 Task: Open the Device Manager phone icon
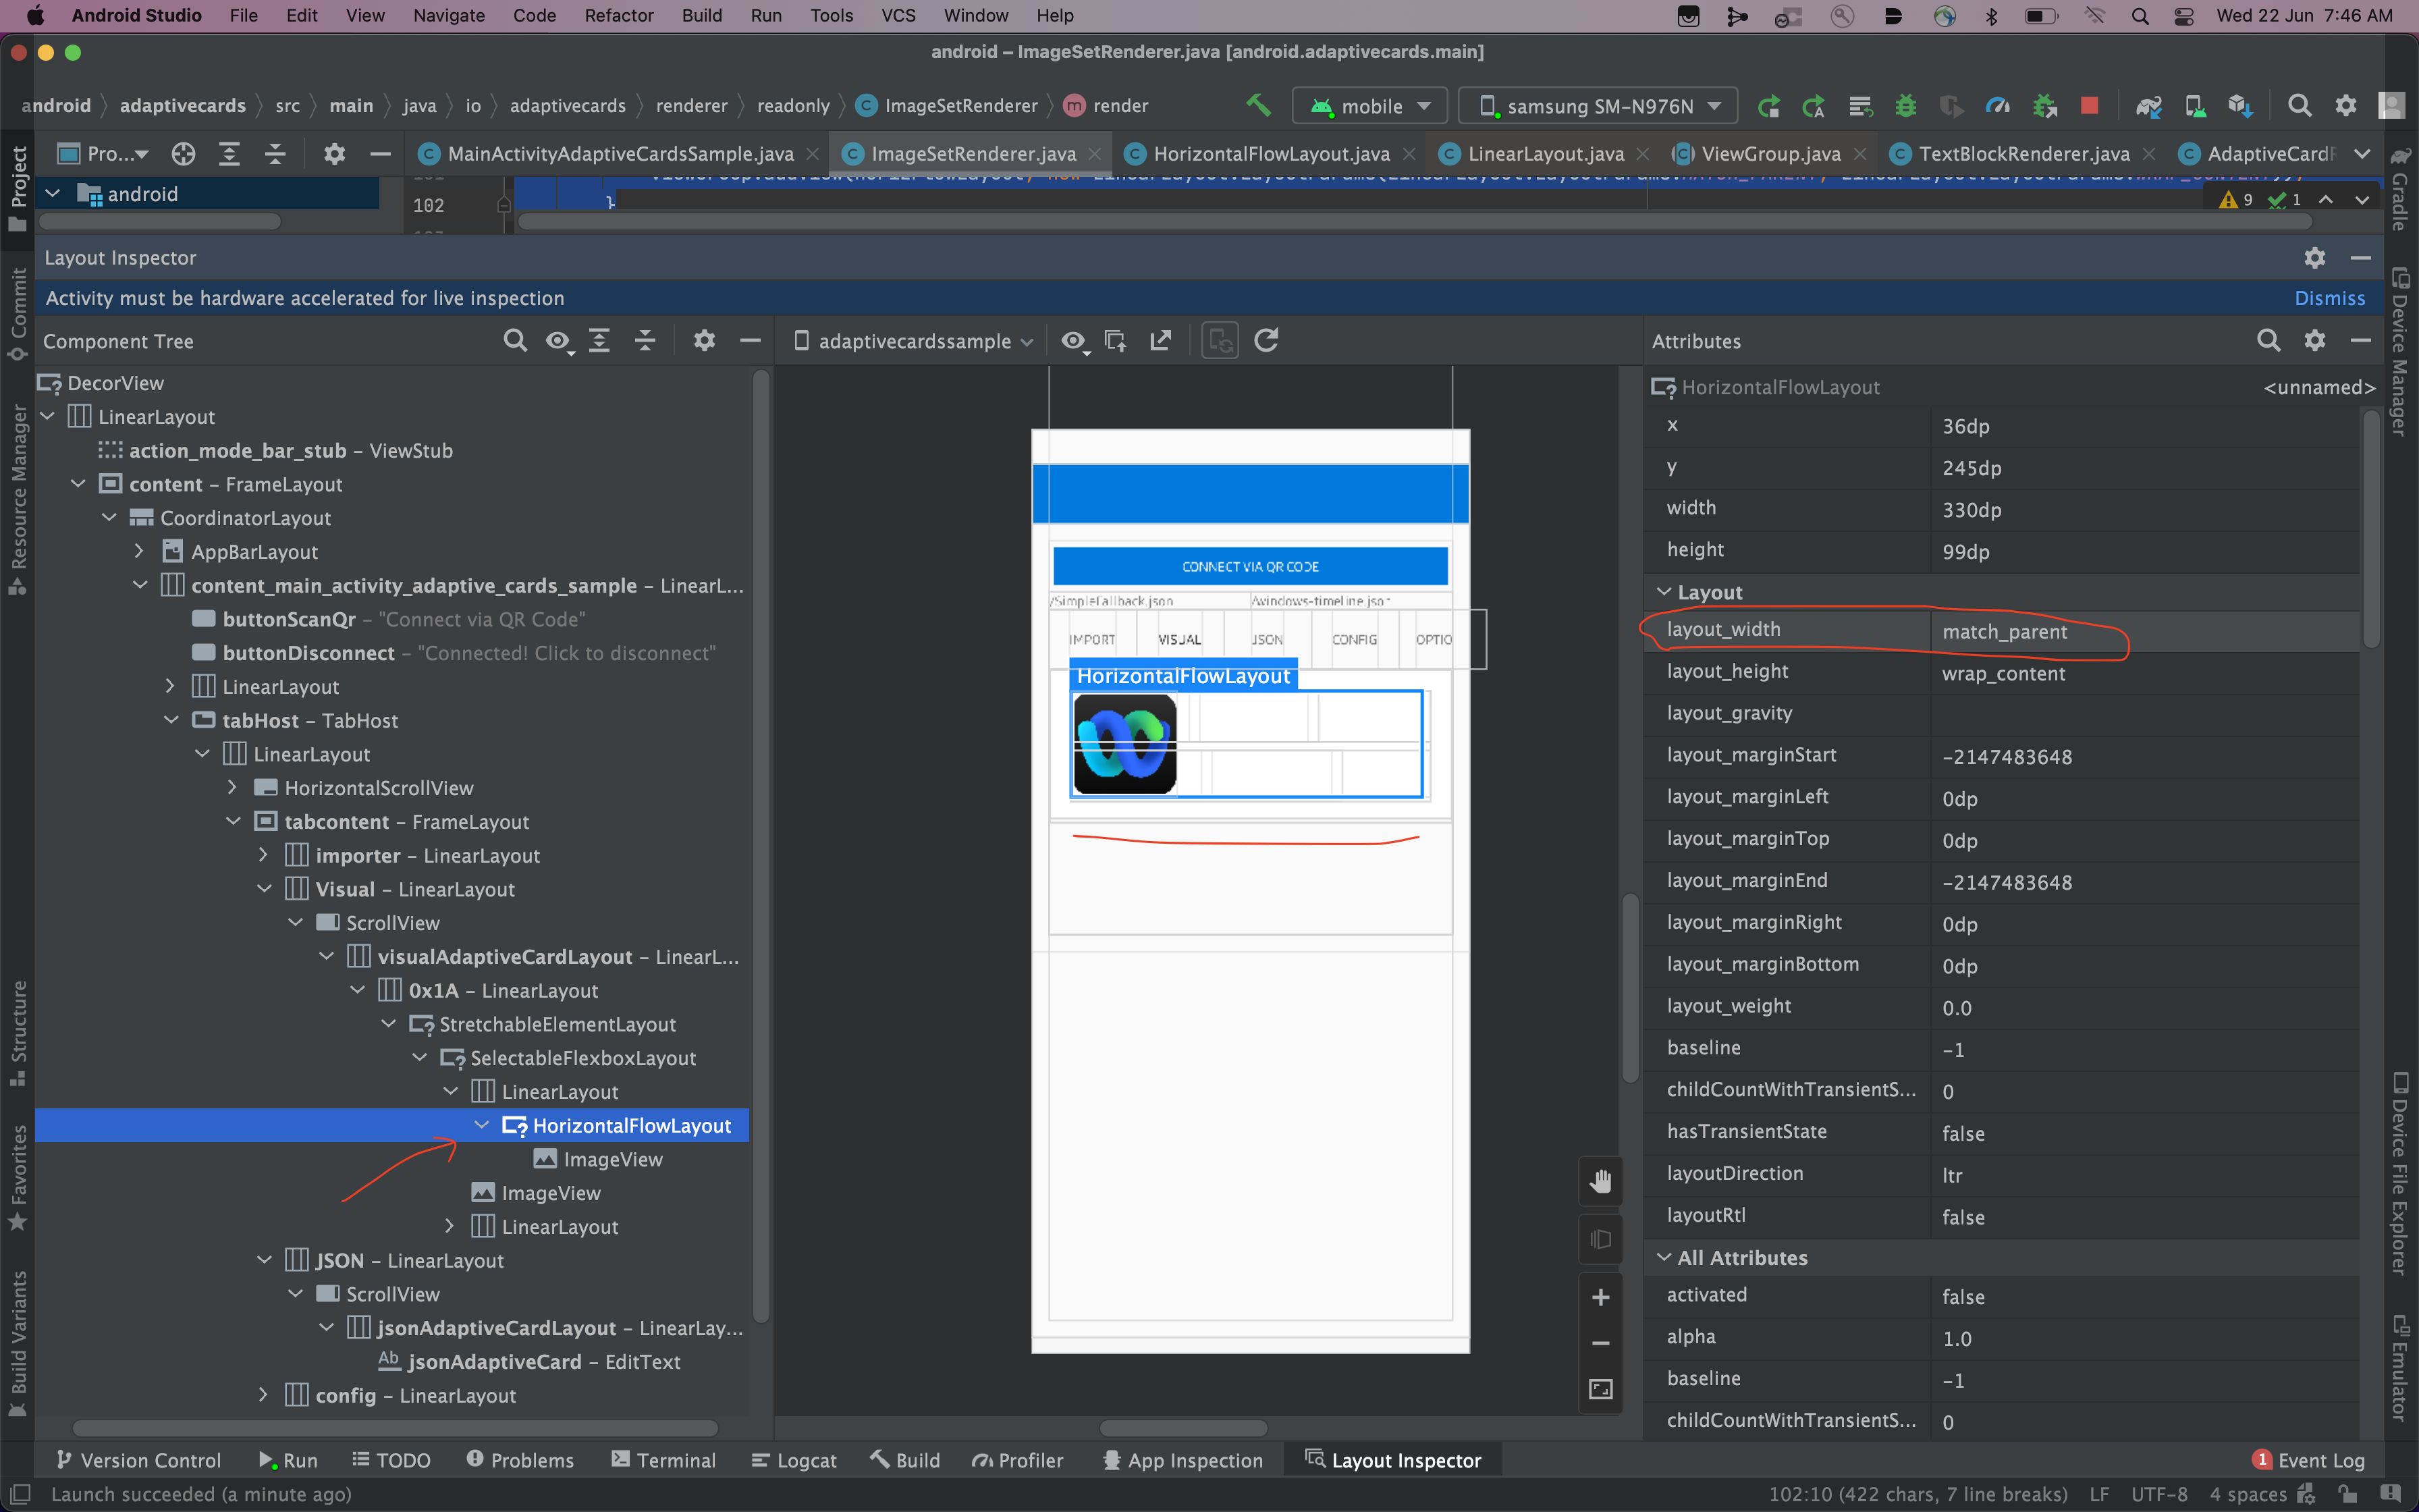[x=2196, y=105]
